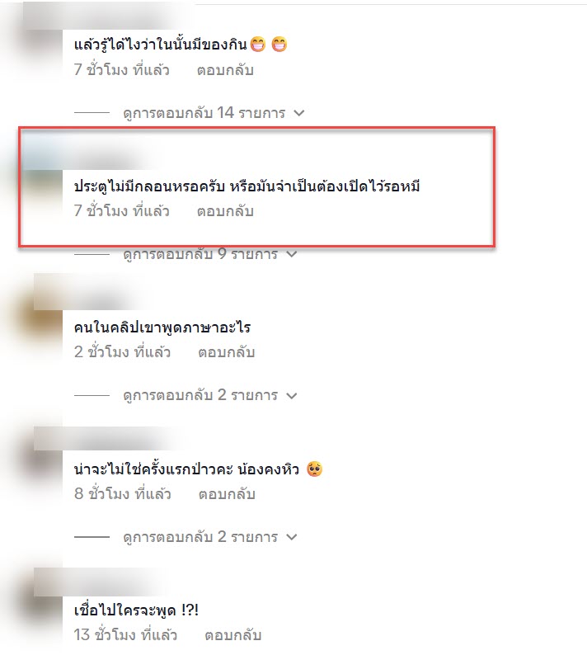Reply to comment about food inside
This screenshot has height=655, width=587.
pyautogui.click(x=225, y=70)
